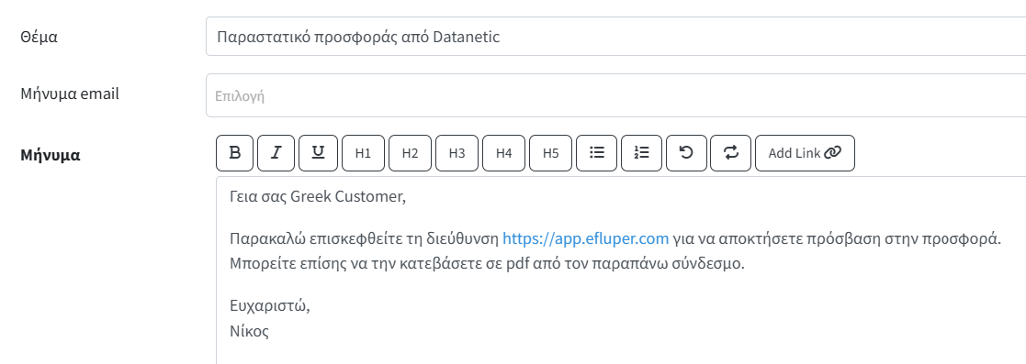Apply H1 heading style

[363, 153]
